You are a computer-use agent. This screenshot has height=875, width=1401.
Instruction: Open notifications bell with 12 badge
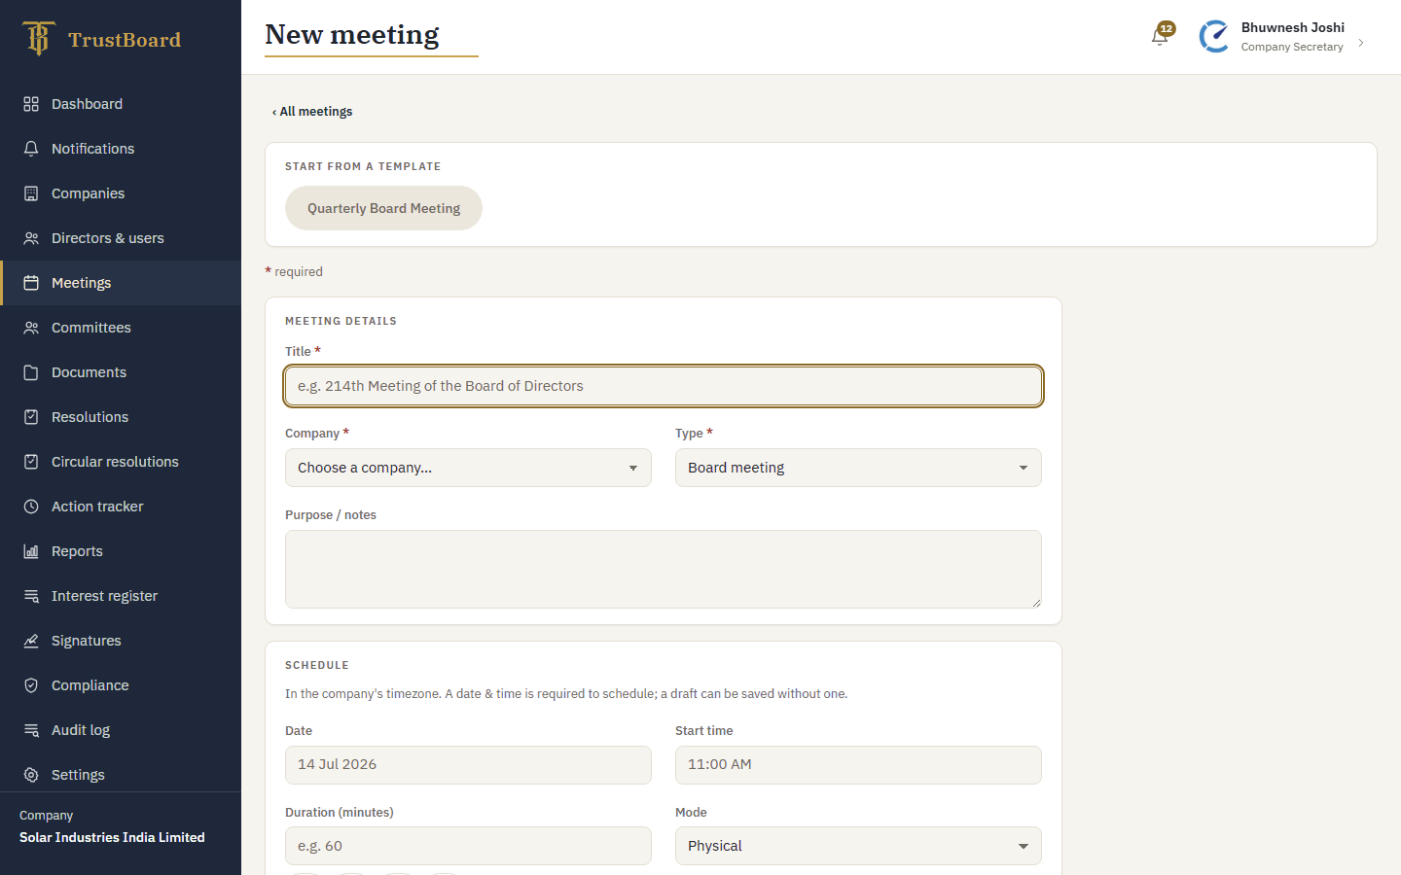click(1161, 36)
